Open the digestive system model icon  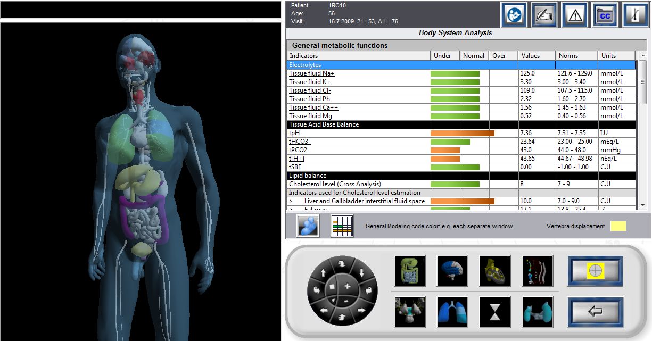(410, 271)
